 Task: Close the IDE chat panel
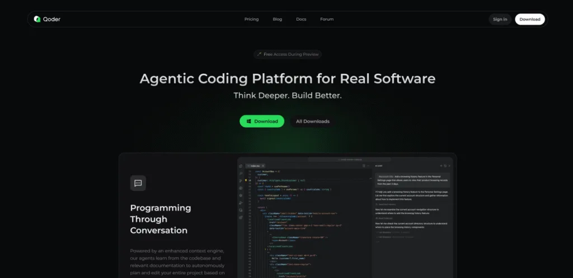pos(449,166)
